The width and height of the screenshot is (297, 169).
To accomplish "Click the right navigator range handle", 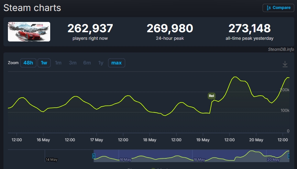I will 289,156.
